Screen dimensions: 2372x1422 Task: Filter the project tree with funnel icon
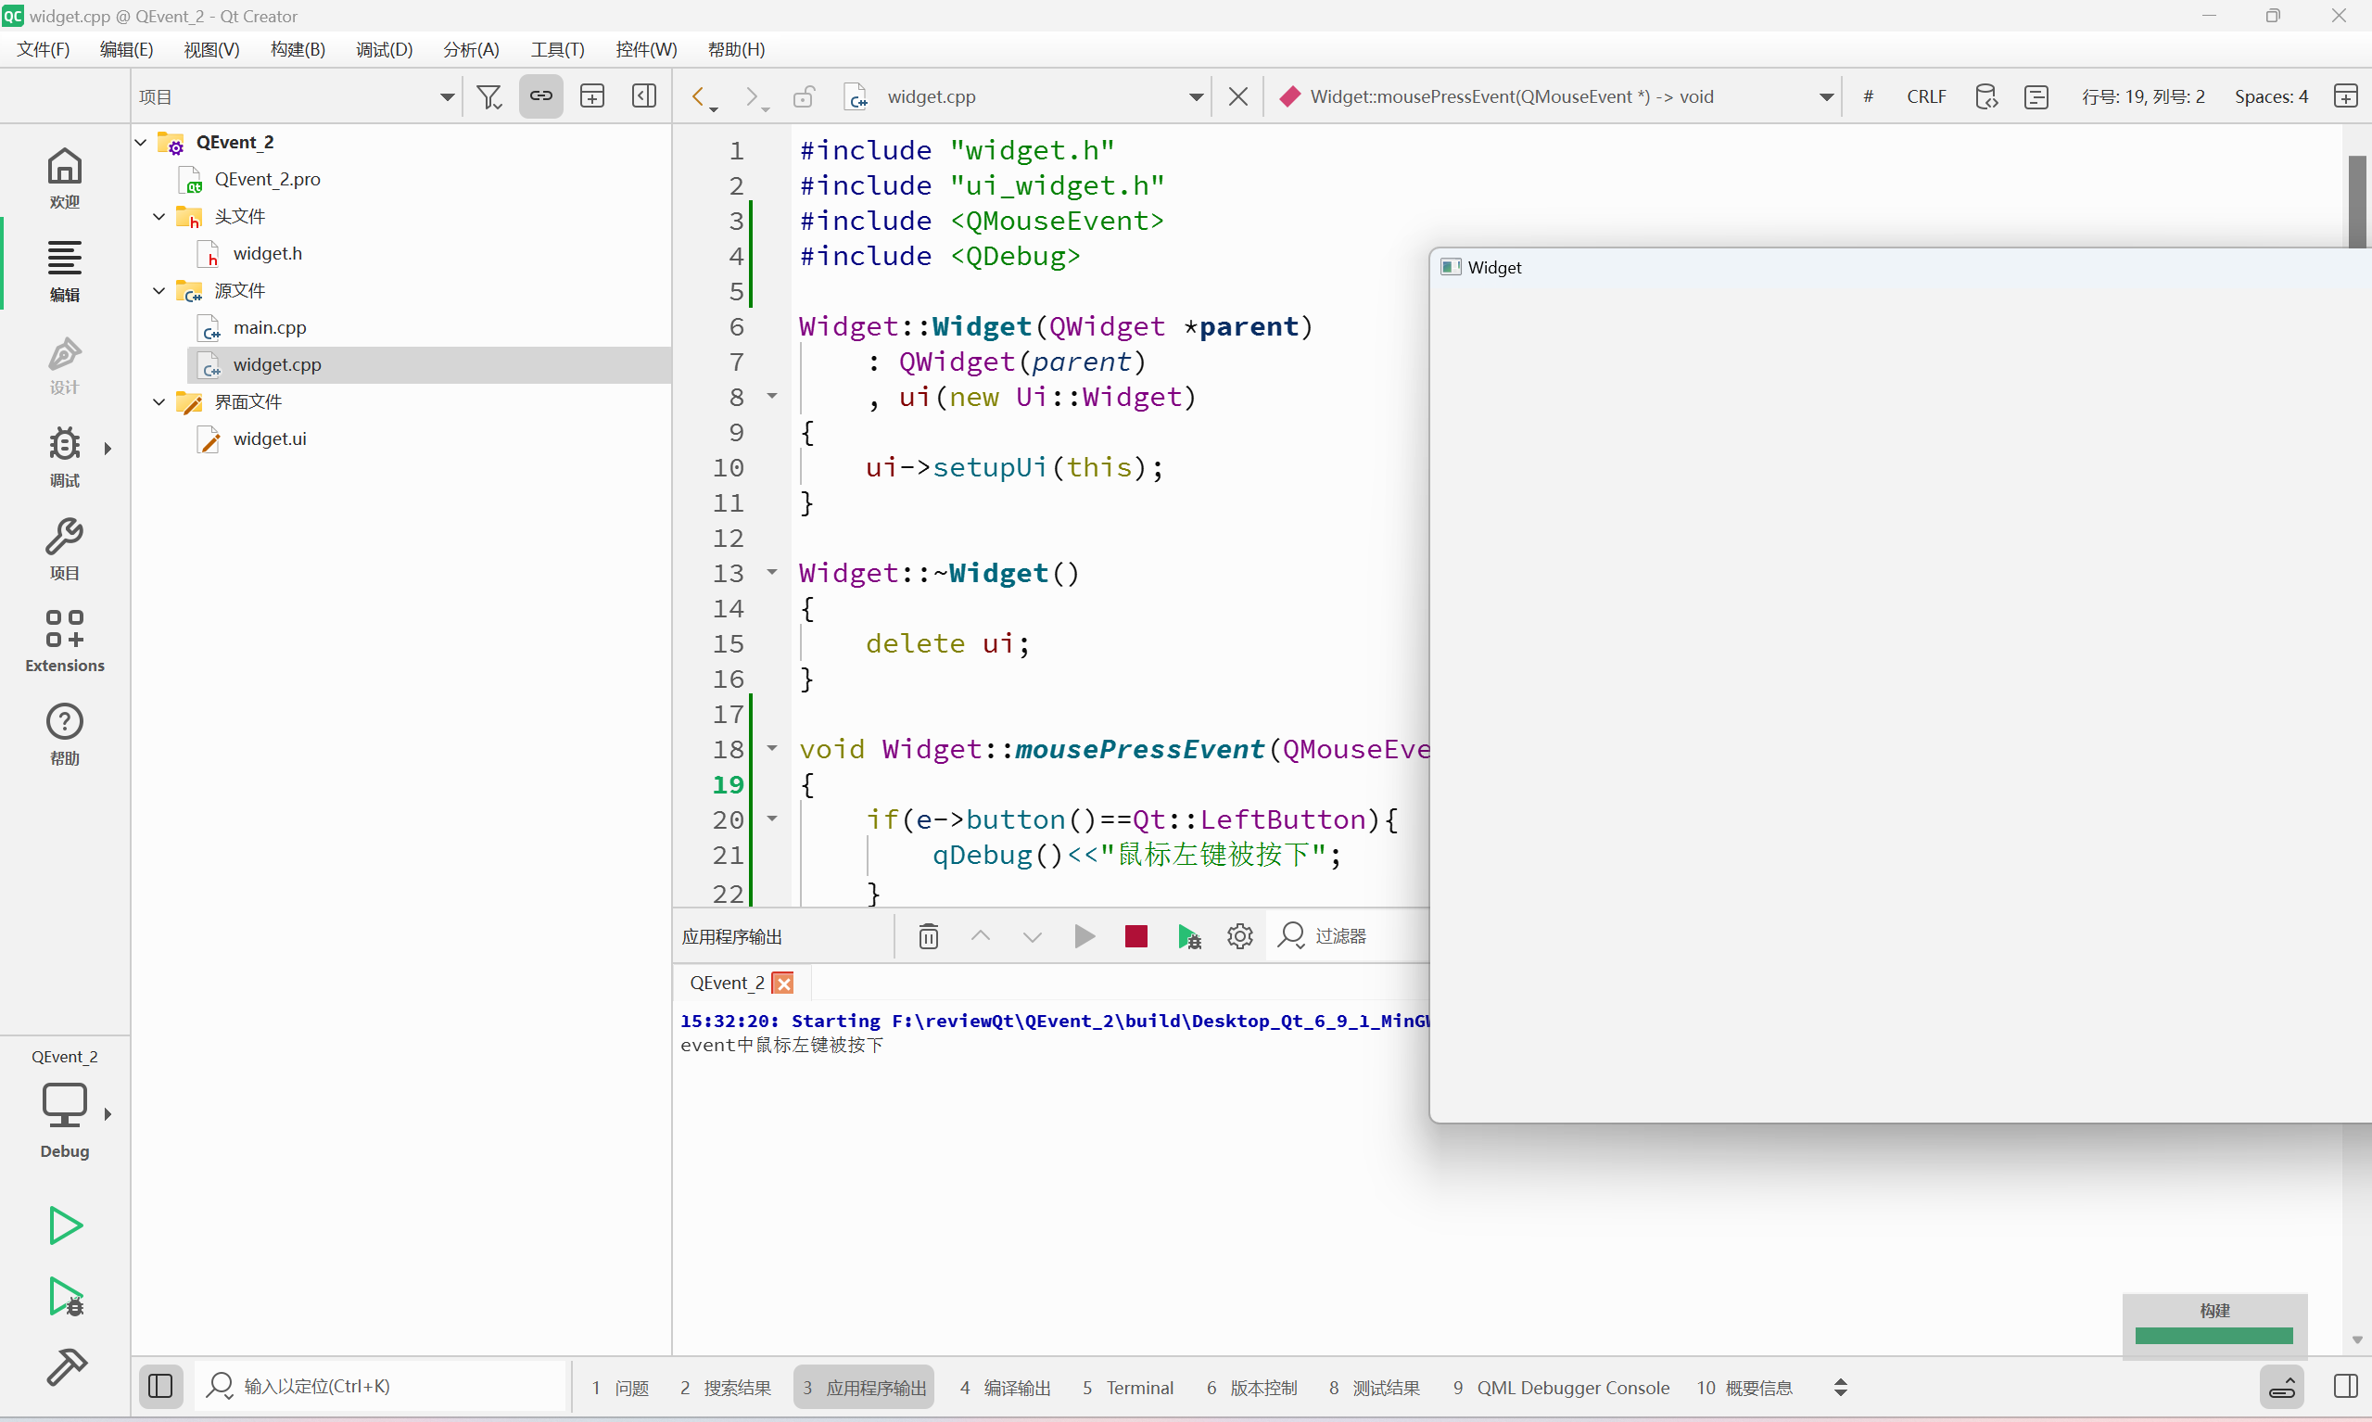point(488,96)
